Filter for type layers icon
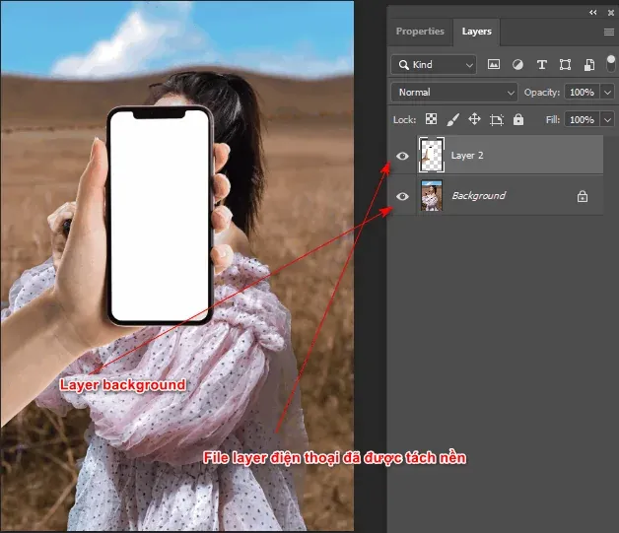619x533 pixels. [x=541, y=65]
